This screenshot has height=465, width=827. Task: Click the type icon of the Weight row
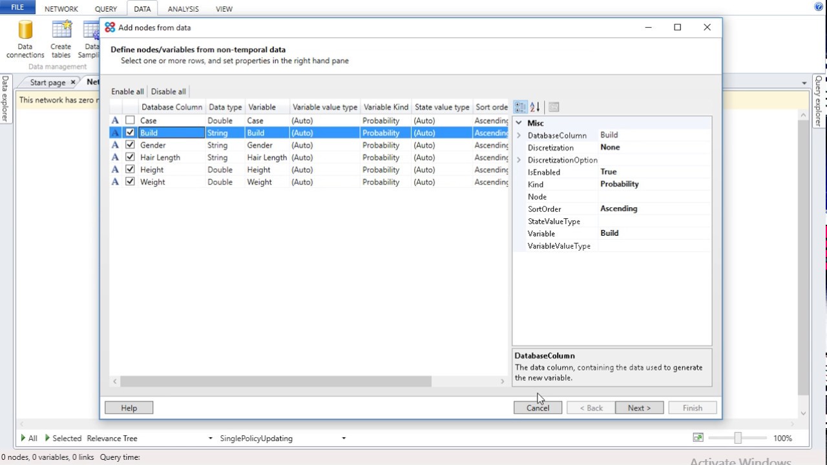[x=116, y=182]
